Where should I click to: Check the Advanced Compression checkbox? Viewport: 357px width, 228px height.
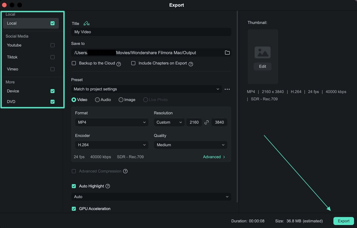tap(74, 171)
